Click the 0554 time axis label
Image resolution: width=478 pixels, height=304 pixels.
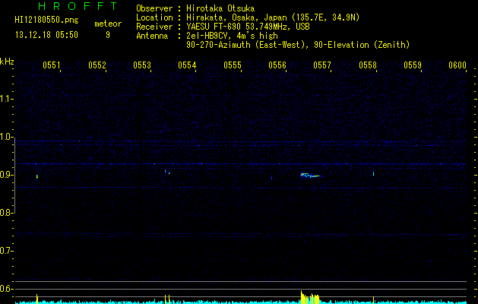[187, 65]
